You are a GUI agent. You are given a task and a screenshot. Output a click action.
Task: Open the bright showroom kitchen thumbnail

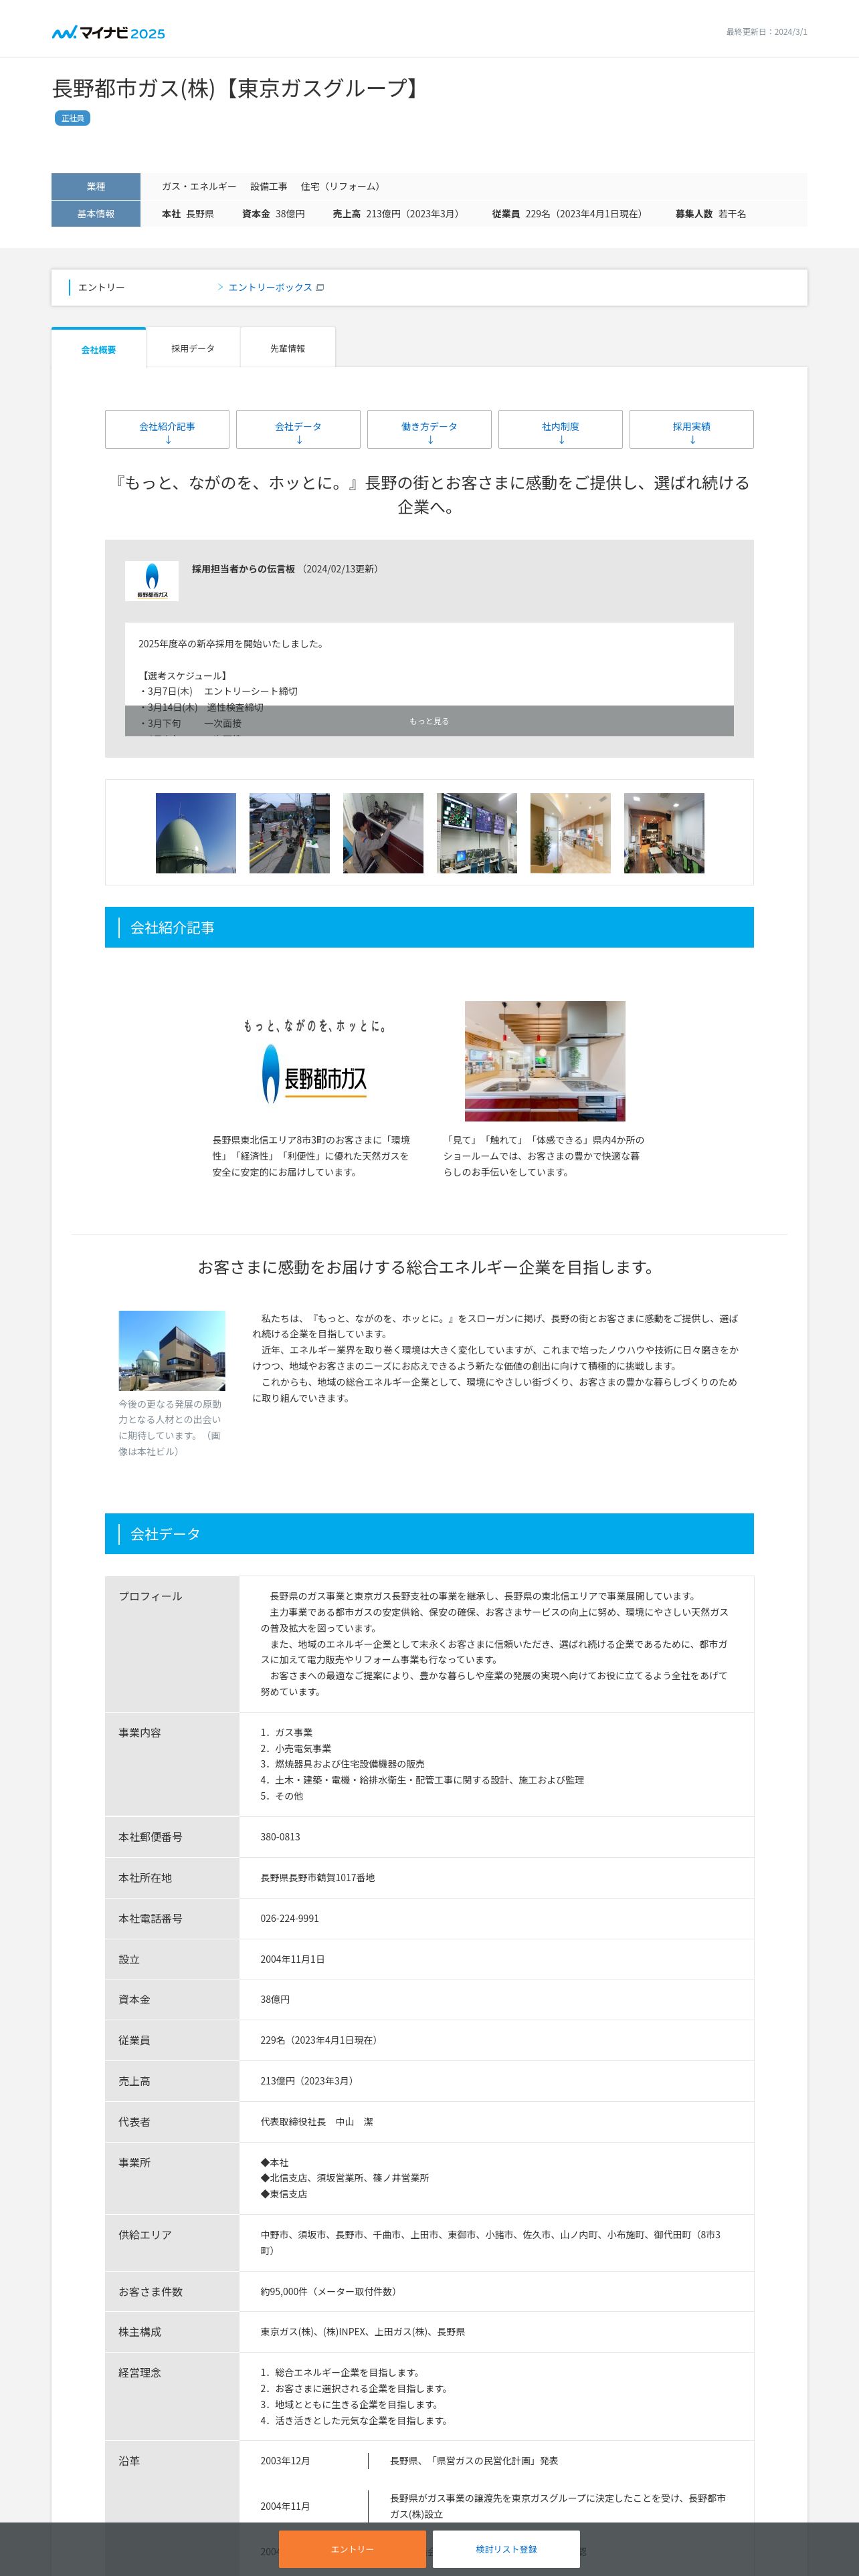point(570,833)
